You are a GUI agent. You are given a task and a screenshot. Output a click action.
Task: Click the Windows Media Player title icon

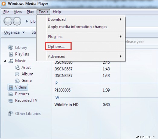coord(4,4)
